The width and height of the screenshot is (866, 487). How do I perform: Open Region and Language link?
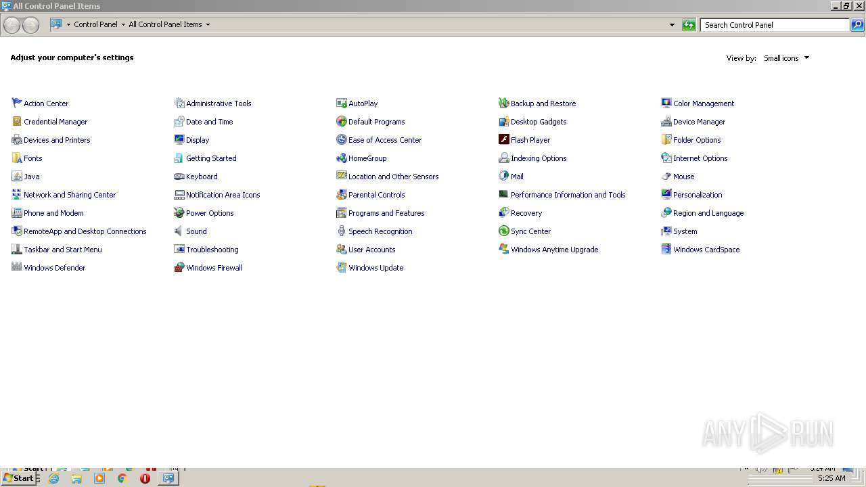coord(708,213)
